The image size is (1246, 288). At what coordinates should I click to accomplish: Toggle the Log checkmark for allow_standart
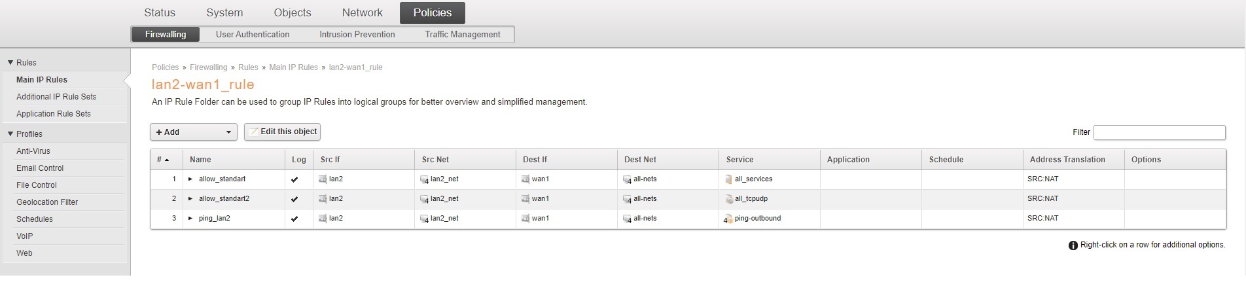pos(294,179)
